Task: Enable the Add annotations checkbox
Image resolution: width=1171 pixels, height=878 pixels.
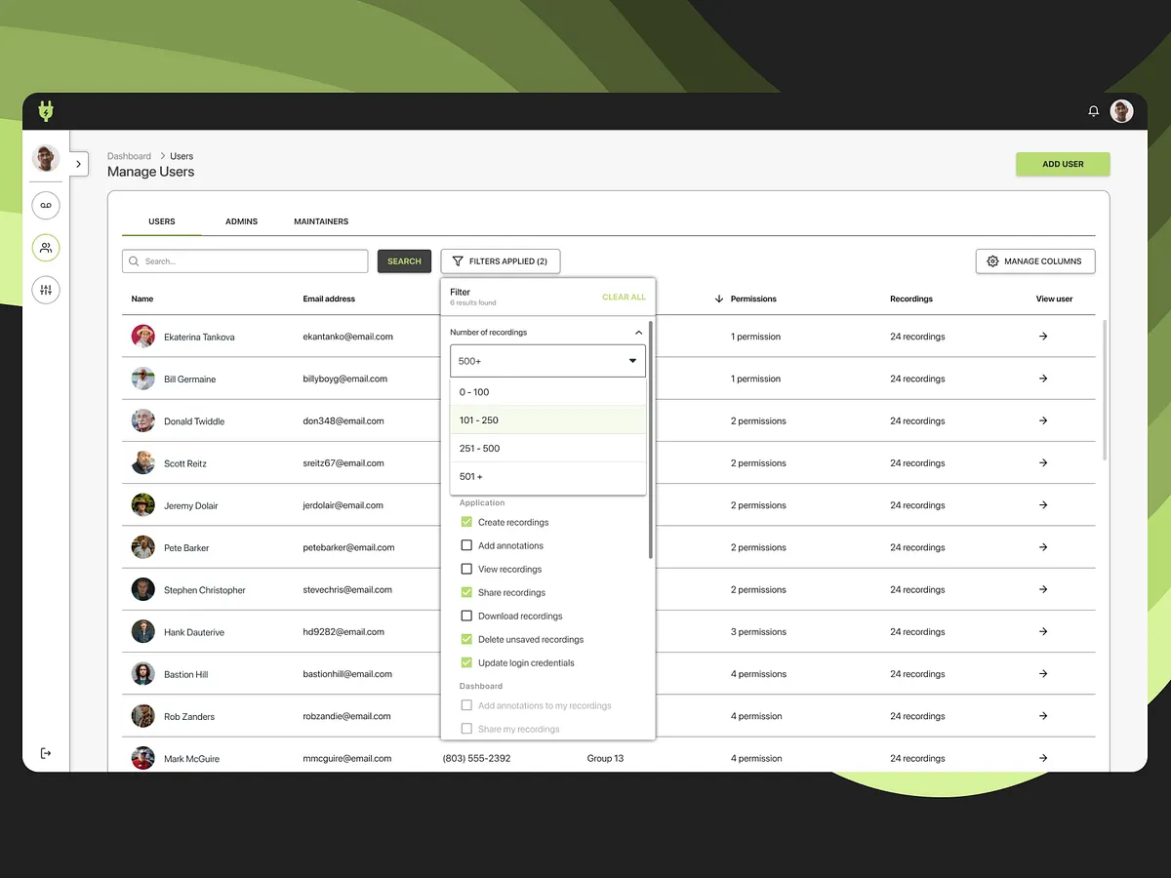Action: [465, 545]
